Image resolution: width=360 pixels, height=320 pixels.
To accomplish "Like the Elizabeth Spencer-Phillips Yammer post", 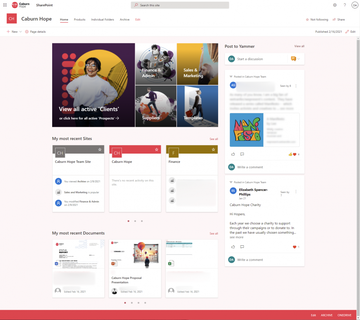I will (x=233, y=247).
